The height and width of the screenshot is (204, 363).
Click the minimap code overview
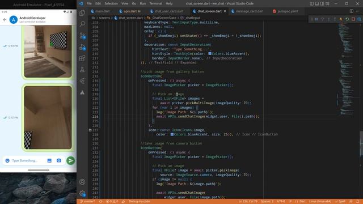tap(347, 69)
